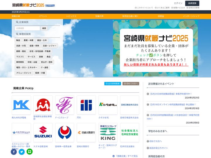Image resolution: width=211 pixels, height=158 pixels.
Task: Open the 掲載企業 menu item
Action: tap(16, 16)
